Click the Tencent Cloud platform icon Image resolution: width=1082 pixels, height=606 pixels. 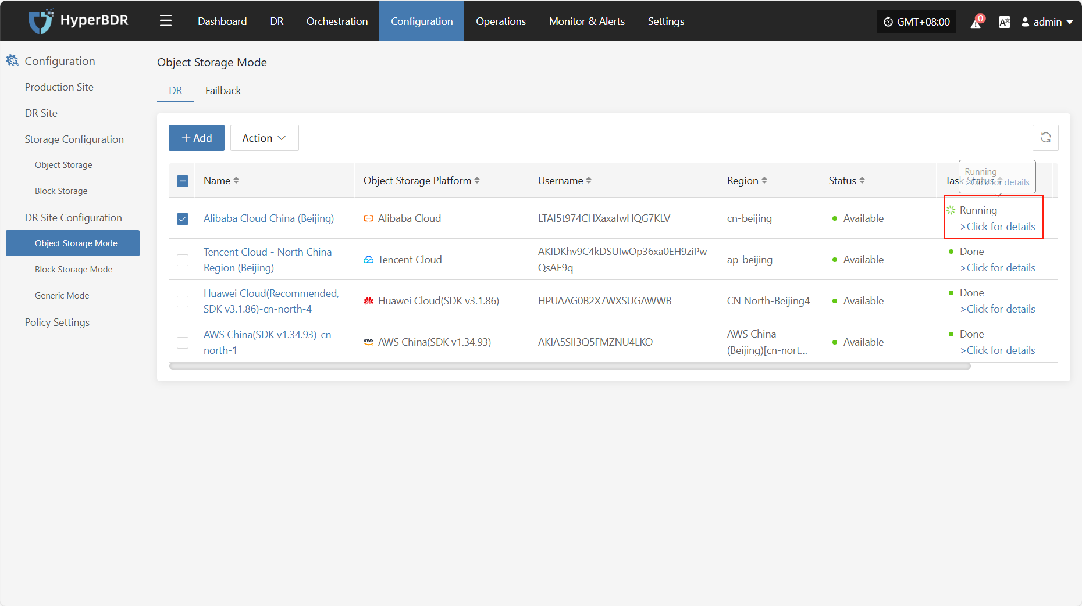click(x=368, y=260)
